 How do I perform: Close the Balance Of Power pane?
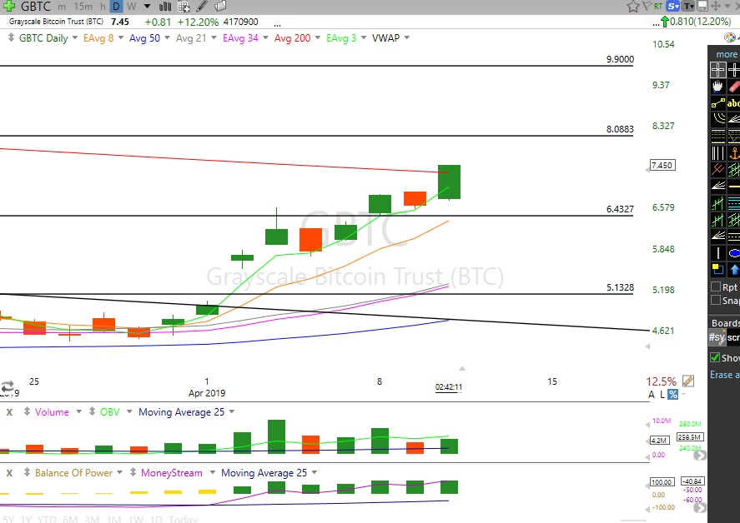(x=9, y=473)
